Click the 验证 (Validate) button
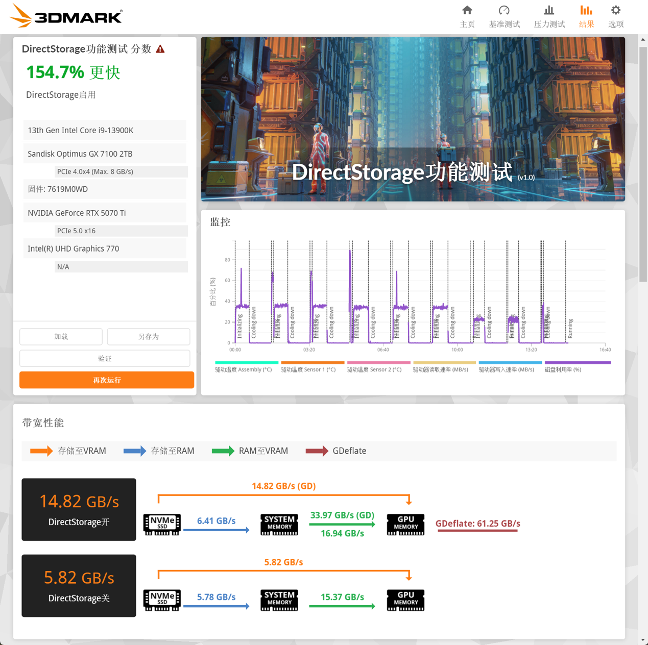 tap(105, 359)
